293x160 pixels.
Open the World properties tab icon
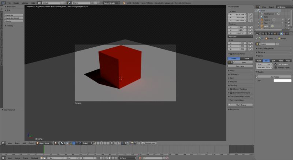pyautogui.click(x=272, y=34)
